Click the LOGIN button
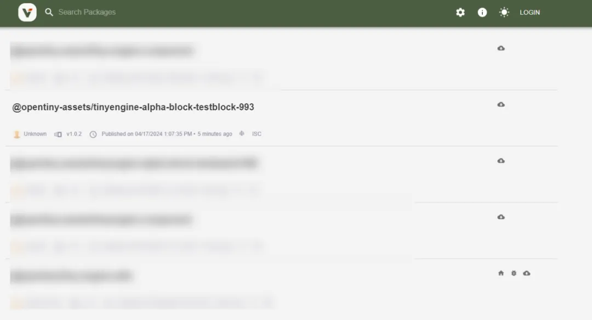The width and height of the screenshot is (592, 320). click(x=530, y=13)
